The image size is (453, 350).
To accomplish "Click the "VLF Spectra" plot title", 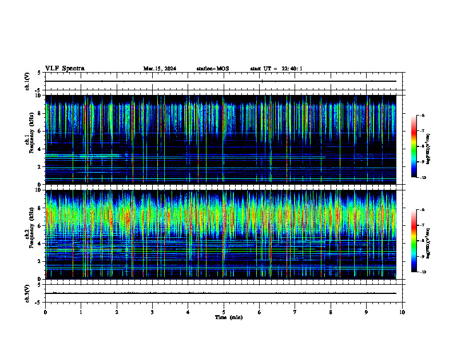I will click(x=65, y=69).
